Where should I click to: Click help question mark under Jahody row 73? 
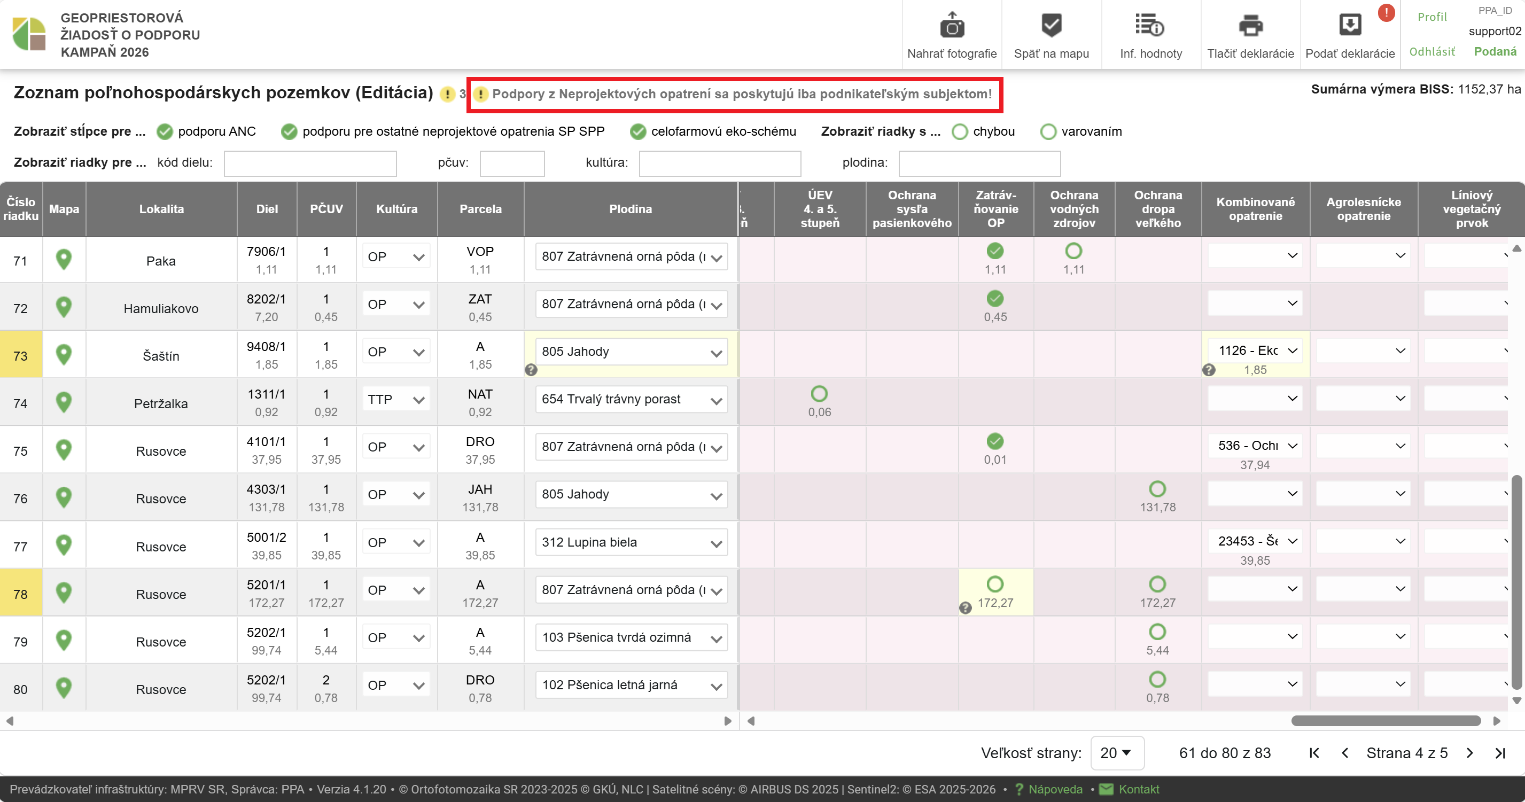coord(531,370)
